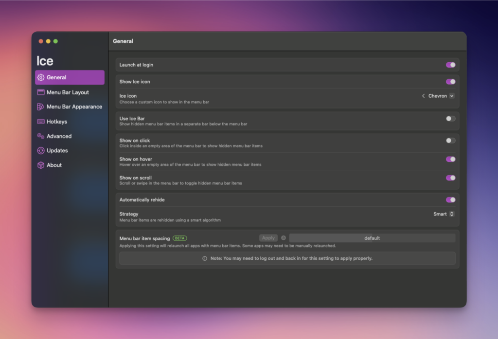Open the Strategy Smart popup menu
The image size is (498, 339).
click(x=444, y=214)
